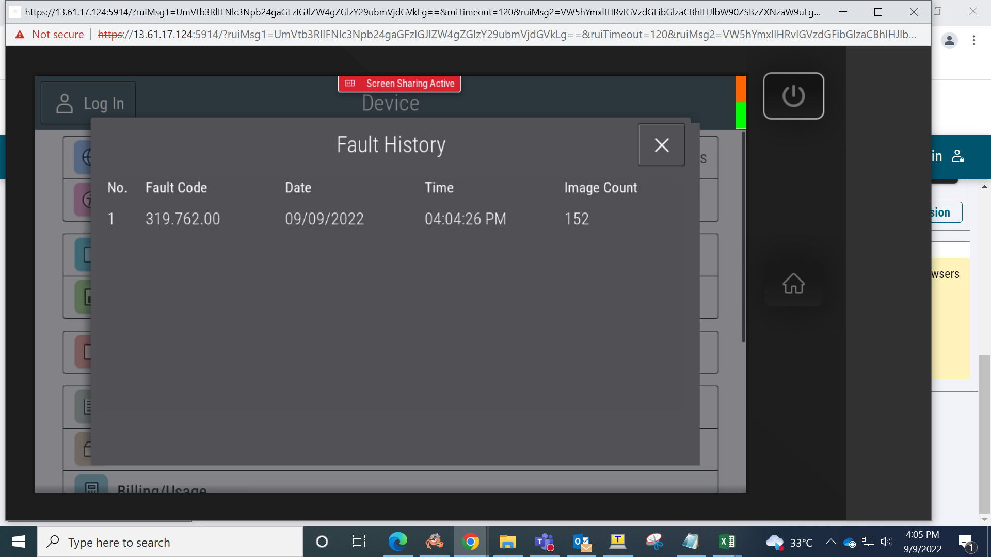
Task: Click the Not secure warning icon
Action: pyautogui.click(x=20, y=35)
